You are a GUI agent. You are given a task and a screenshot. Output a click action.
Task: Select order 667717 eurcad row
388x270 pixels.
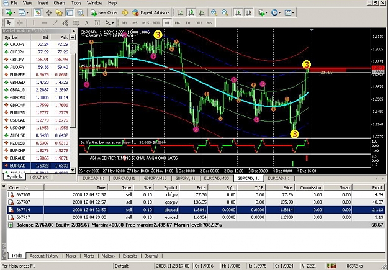pyautogui.click(x=196, y=217)
